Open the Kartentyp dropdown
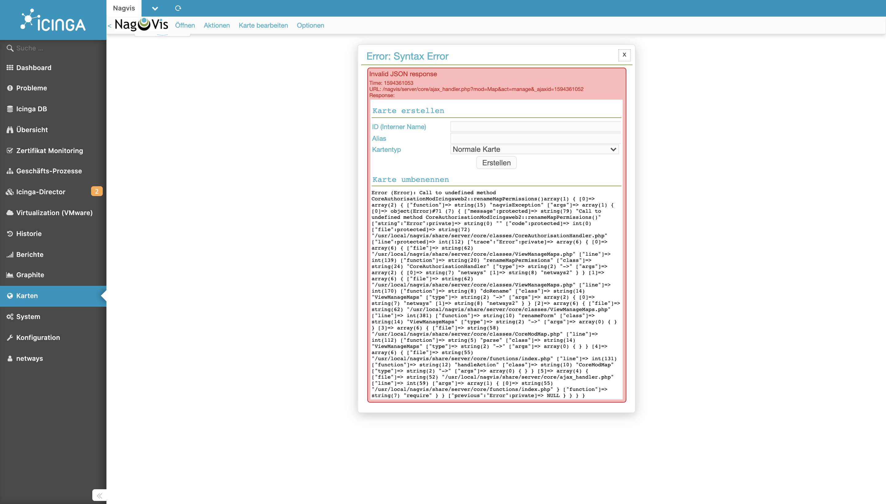This screenshot has width=886, height=504. [x=534, y=149]
